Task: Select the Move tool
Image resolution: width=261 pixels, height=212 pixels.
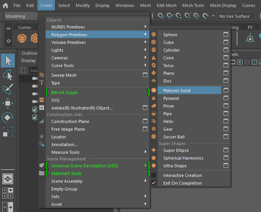Action: pos(8,103)
